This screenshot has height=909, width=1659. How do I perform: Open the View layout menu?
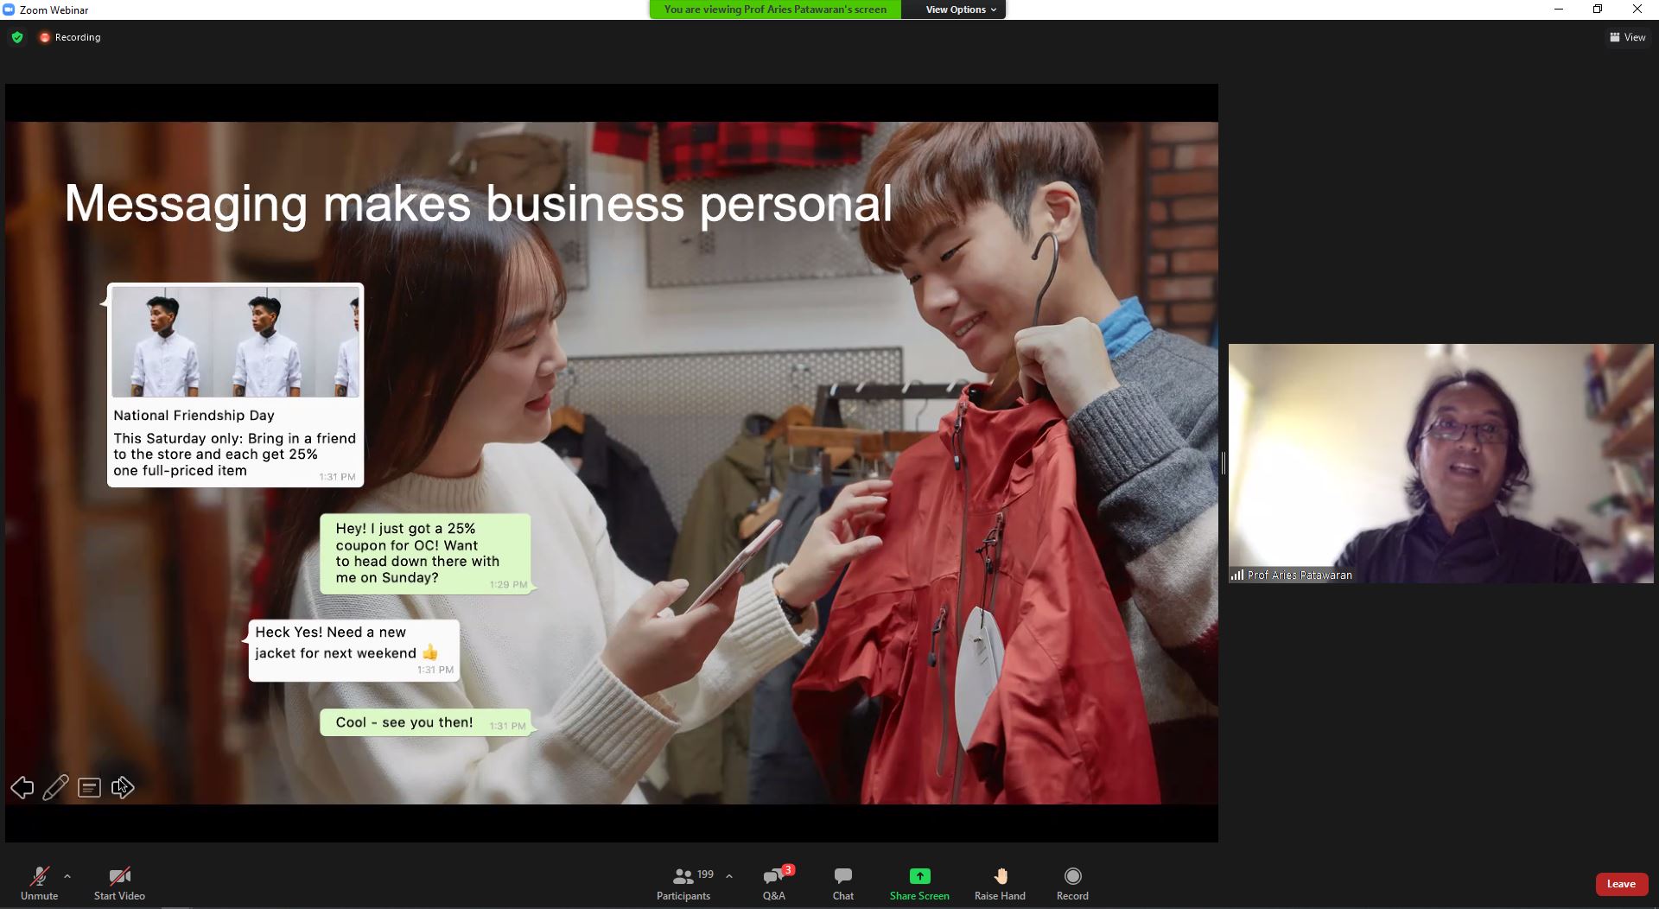click(1628, 37)
